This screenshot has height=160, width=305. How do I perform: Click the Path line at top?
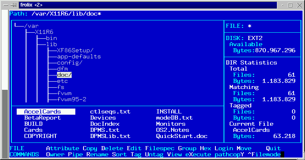coord(55,14)
